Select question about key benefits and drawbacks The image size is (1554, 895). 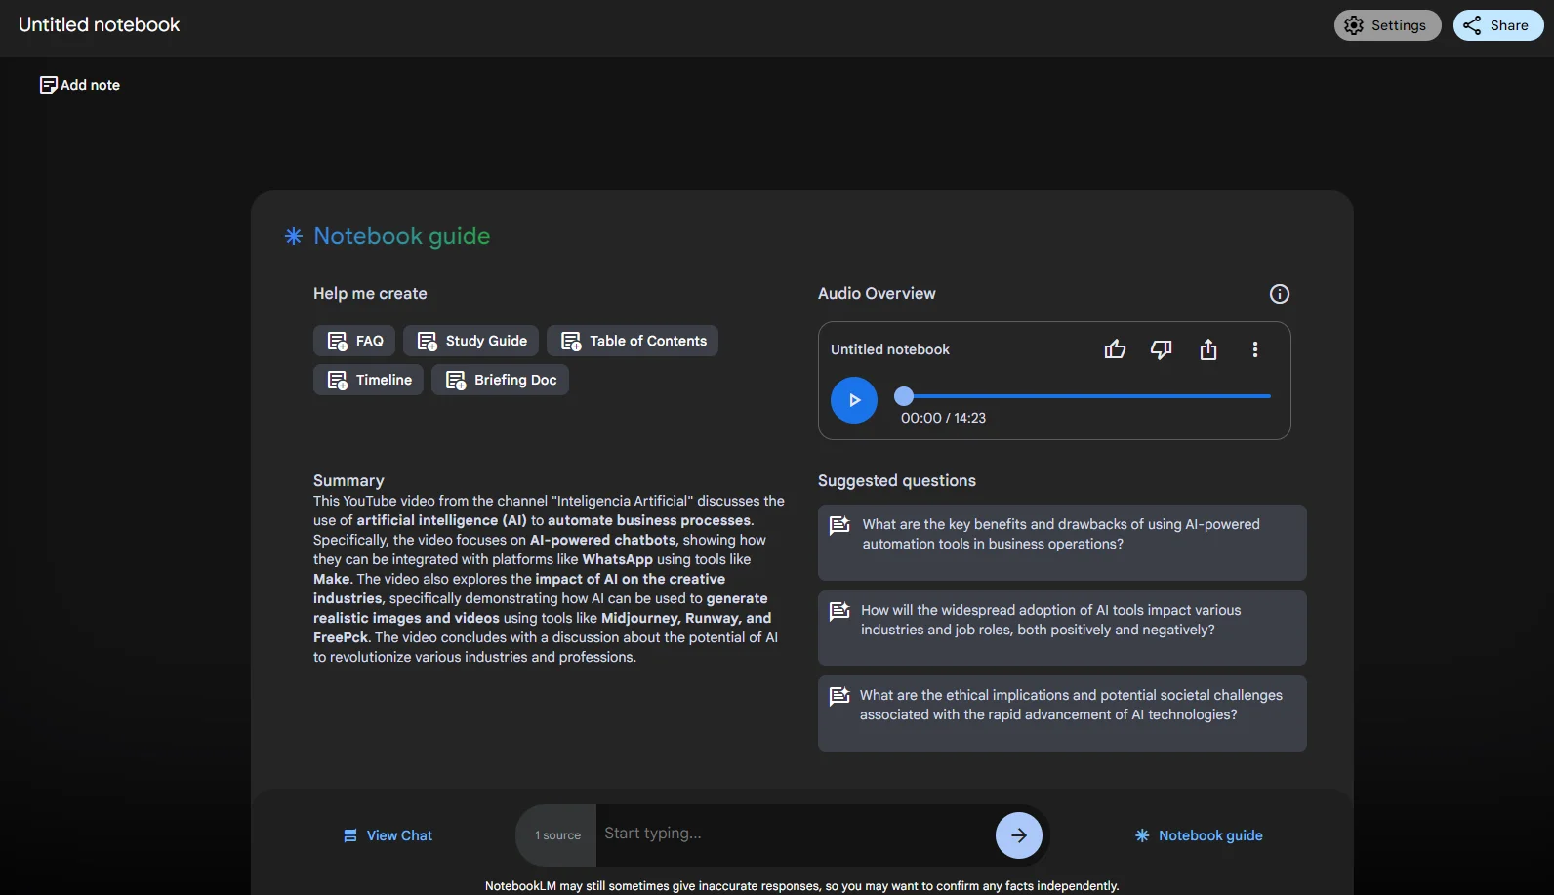[1062, 543]
